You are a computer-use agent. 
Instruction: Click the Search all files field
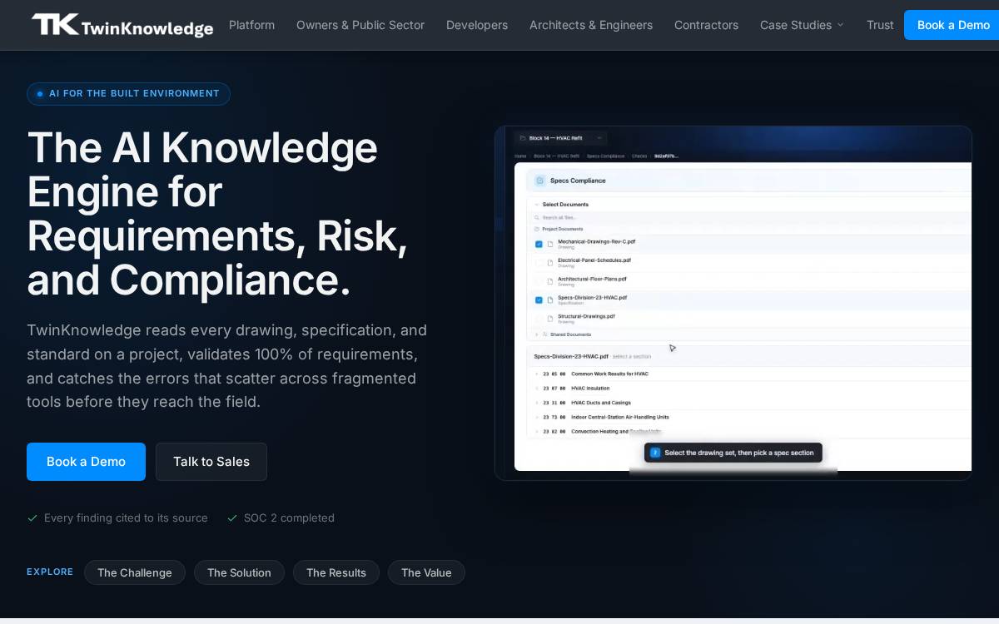749,217
